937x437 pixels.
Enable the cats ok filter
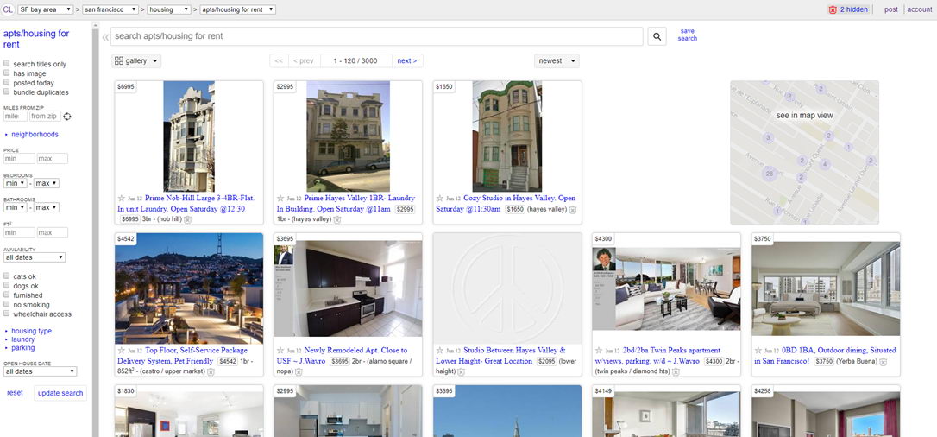pos(7,276)
